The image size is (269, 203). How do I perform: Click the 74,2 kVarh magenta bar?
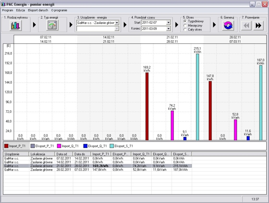coord(172,126)
